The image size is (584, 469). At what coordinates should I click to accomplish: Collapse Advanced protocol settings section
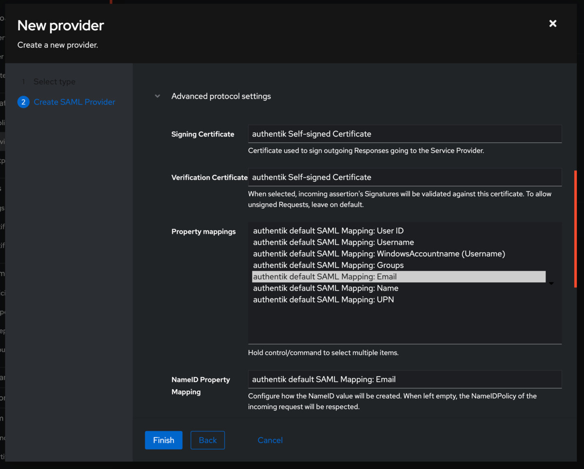157,96
